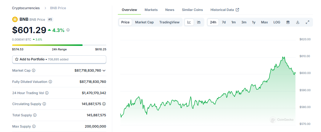Switch chart to Market Cap view
321x132 pixels.
tap(144, 22)
